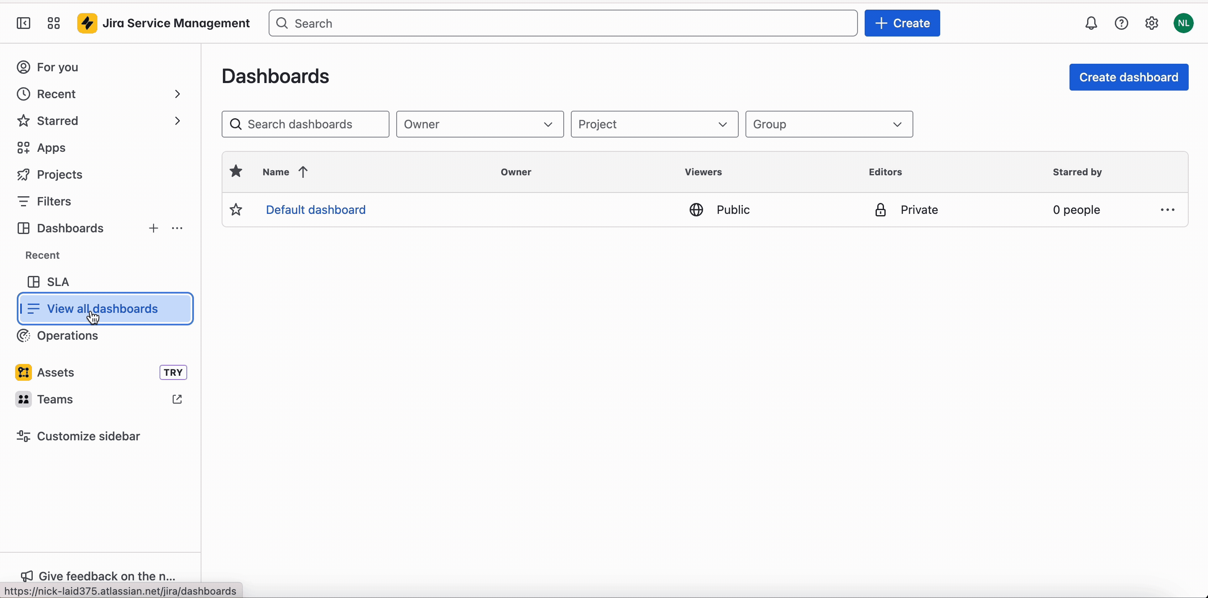Open the notifications bell
The height and width of the screenshot is (598, 1208).
point(1091,23)
